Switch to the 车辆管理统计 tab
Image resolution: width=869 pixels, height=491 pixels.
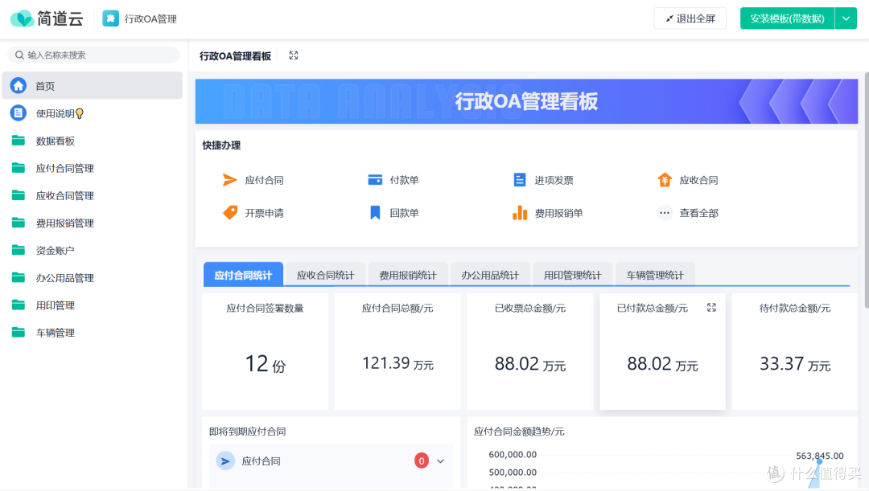tap(655, 274)
